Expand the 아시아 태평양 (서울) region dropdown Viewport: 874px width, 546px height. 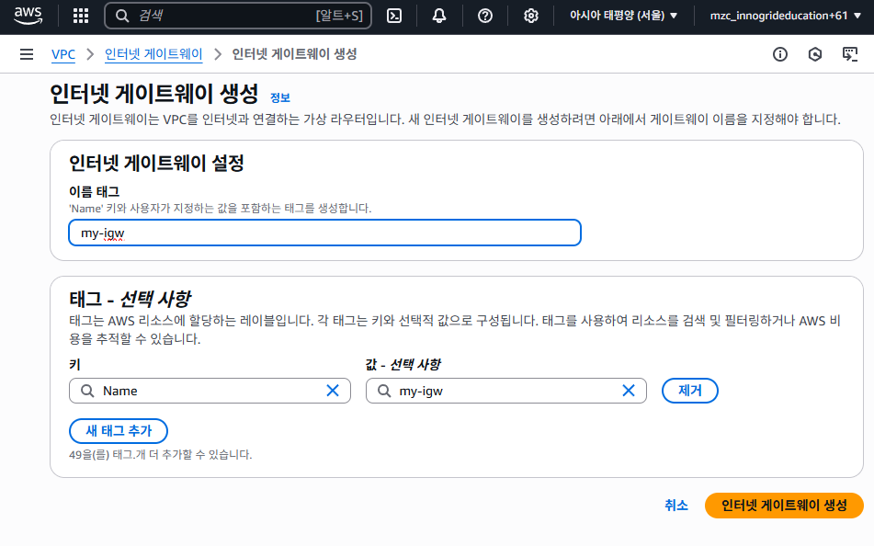(x=623, y=16)
